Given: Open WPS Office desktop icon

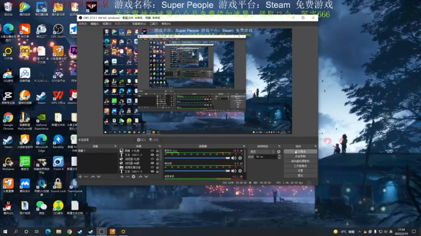Looking at the screenshot, I should 58,97.
